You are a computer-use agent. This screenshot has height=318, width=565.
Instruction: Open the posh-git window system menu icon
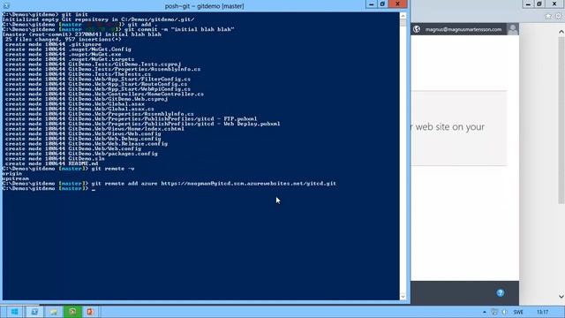pyautogui.click(x=6, y=6)
